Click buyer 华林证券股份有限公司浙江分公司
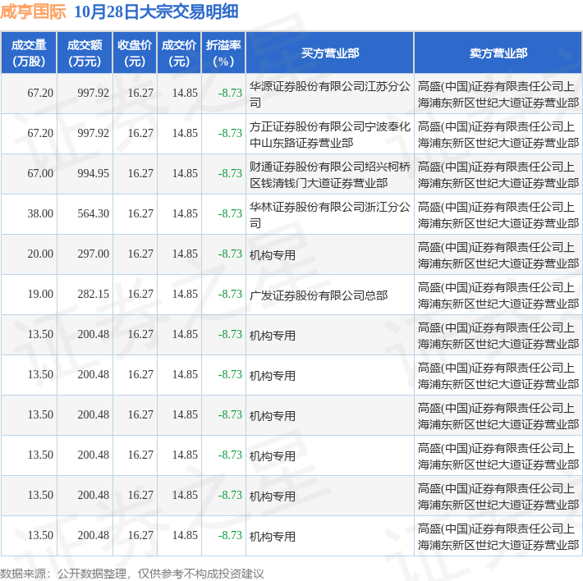Viewport: 583px width, 581px height. [330, 215]
